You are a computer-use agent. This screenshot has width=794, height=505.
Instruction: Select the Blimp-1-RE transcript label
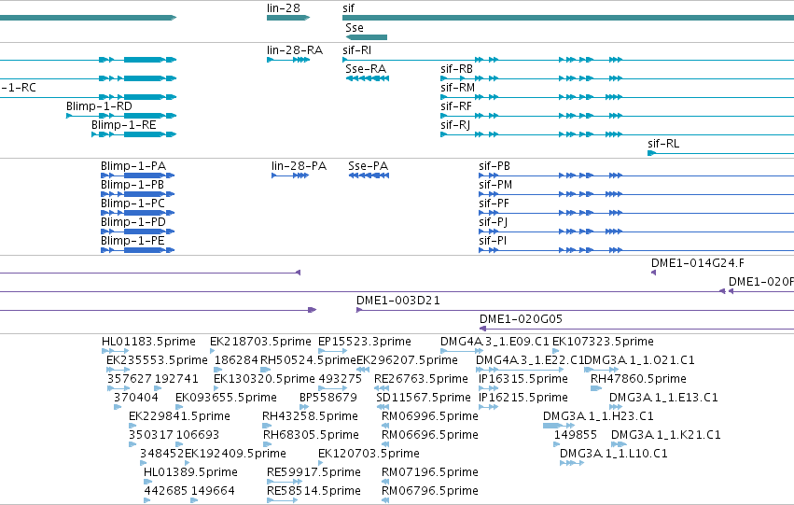pos(124,125)
